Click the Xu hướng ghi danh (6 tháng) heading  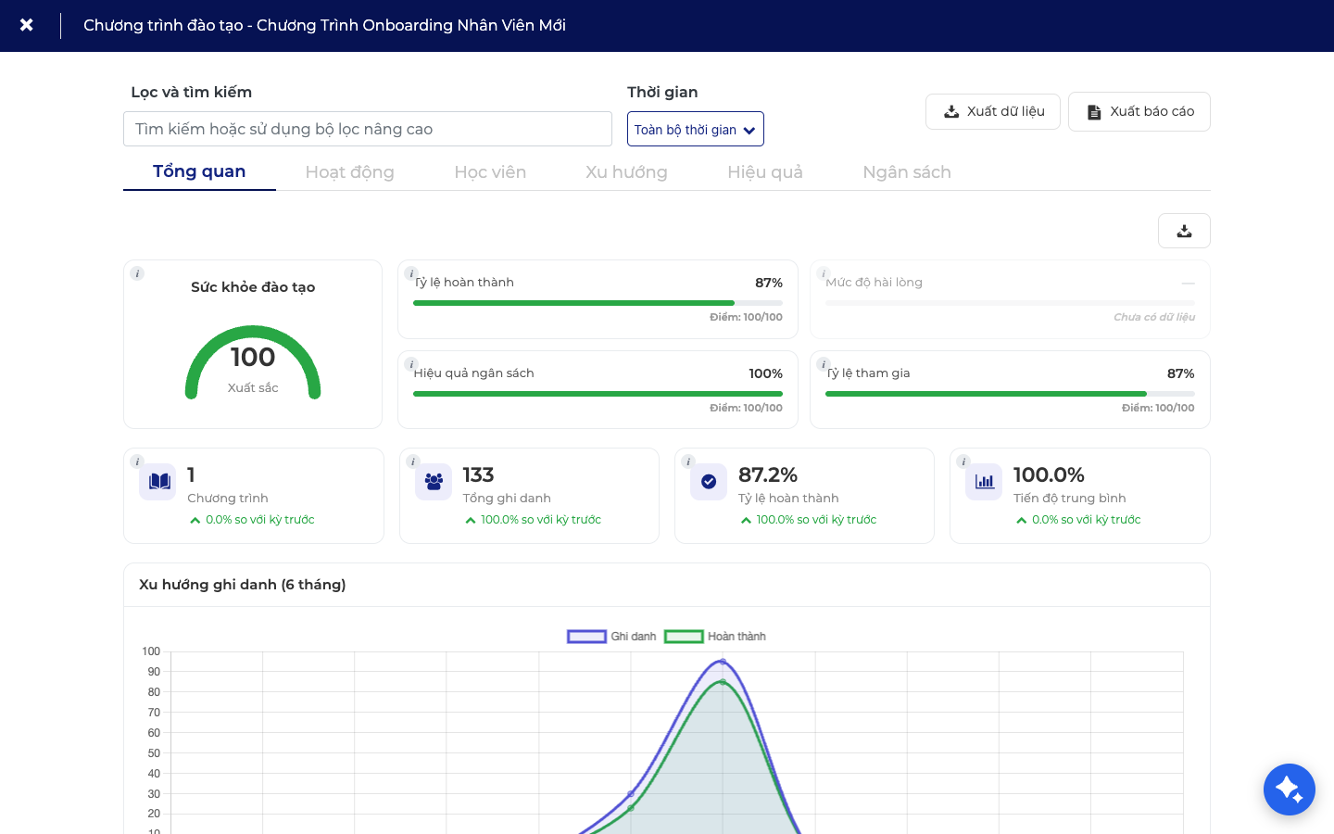(243, 585)
